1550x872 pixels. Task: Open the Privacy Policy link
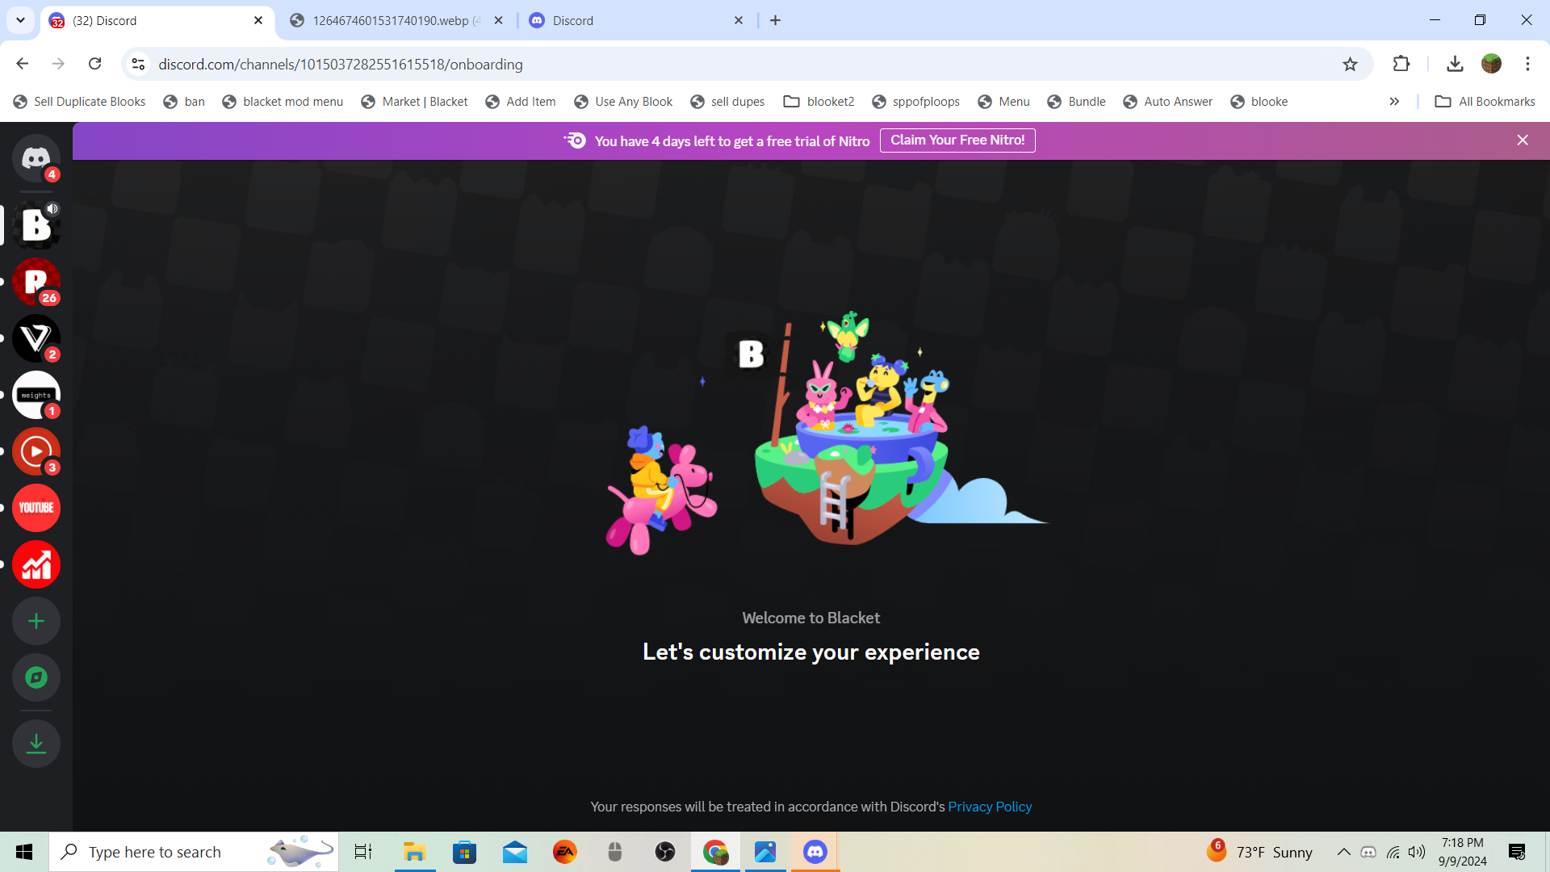click(x=989, y=807)
